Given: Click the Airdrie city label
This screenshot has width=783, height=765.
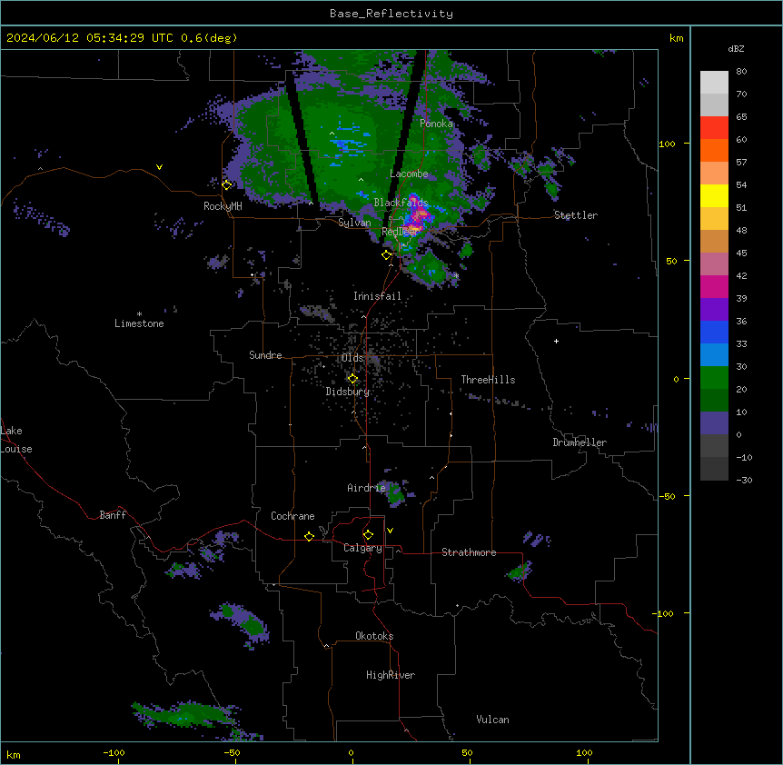Looking at the screenshot, I should [366, 488].
